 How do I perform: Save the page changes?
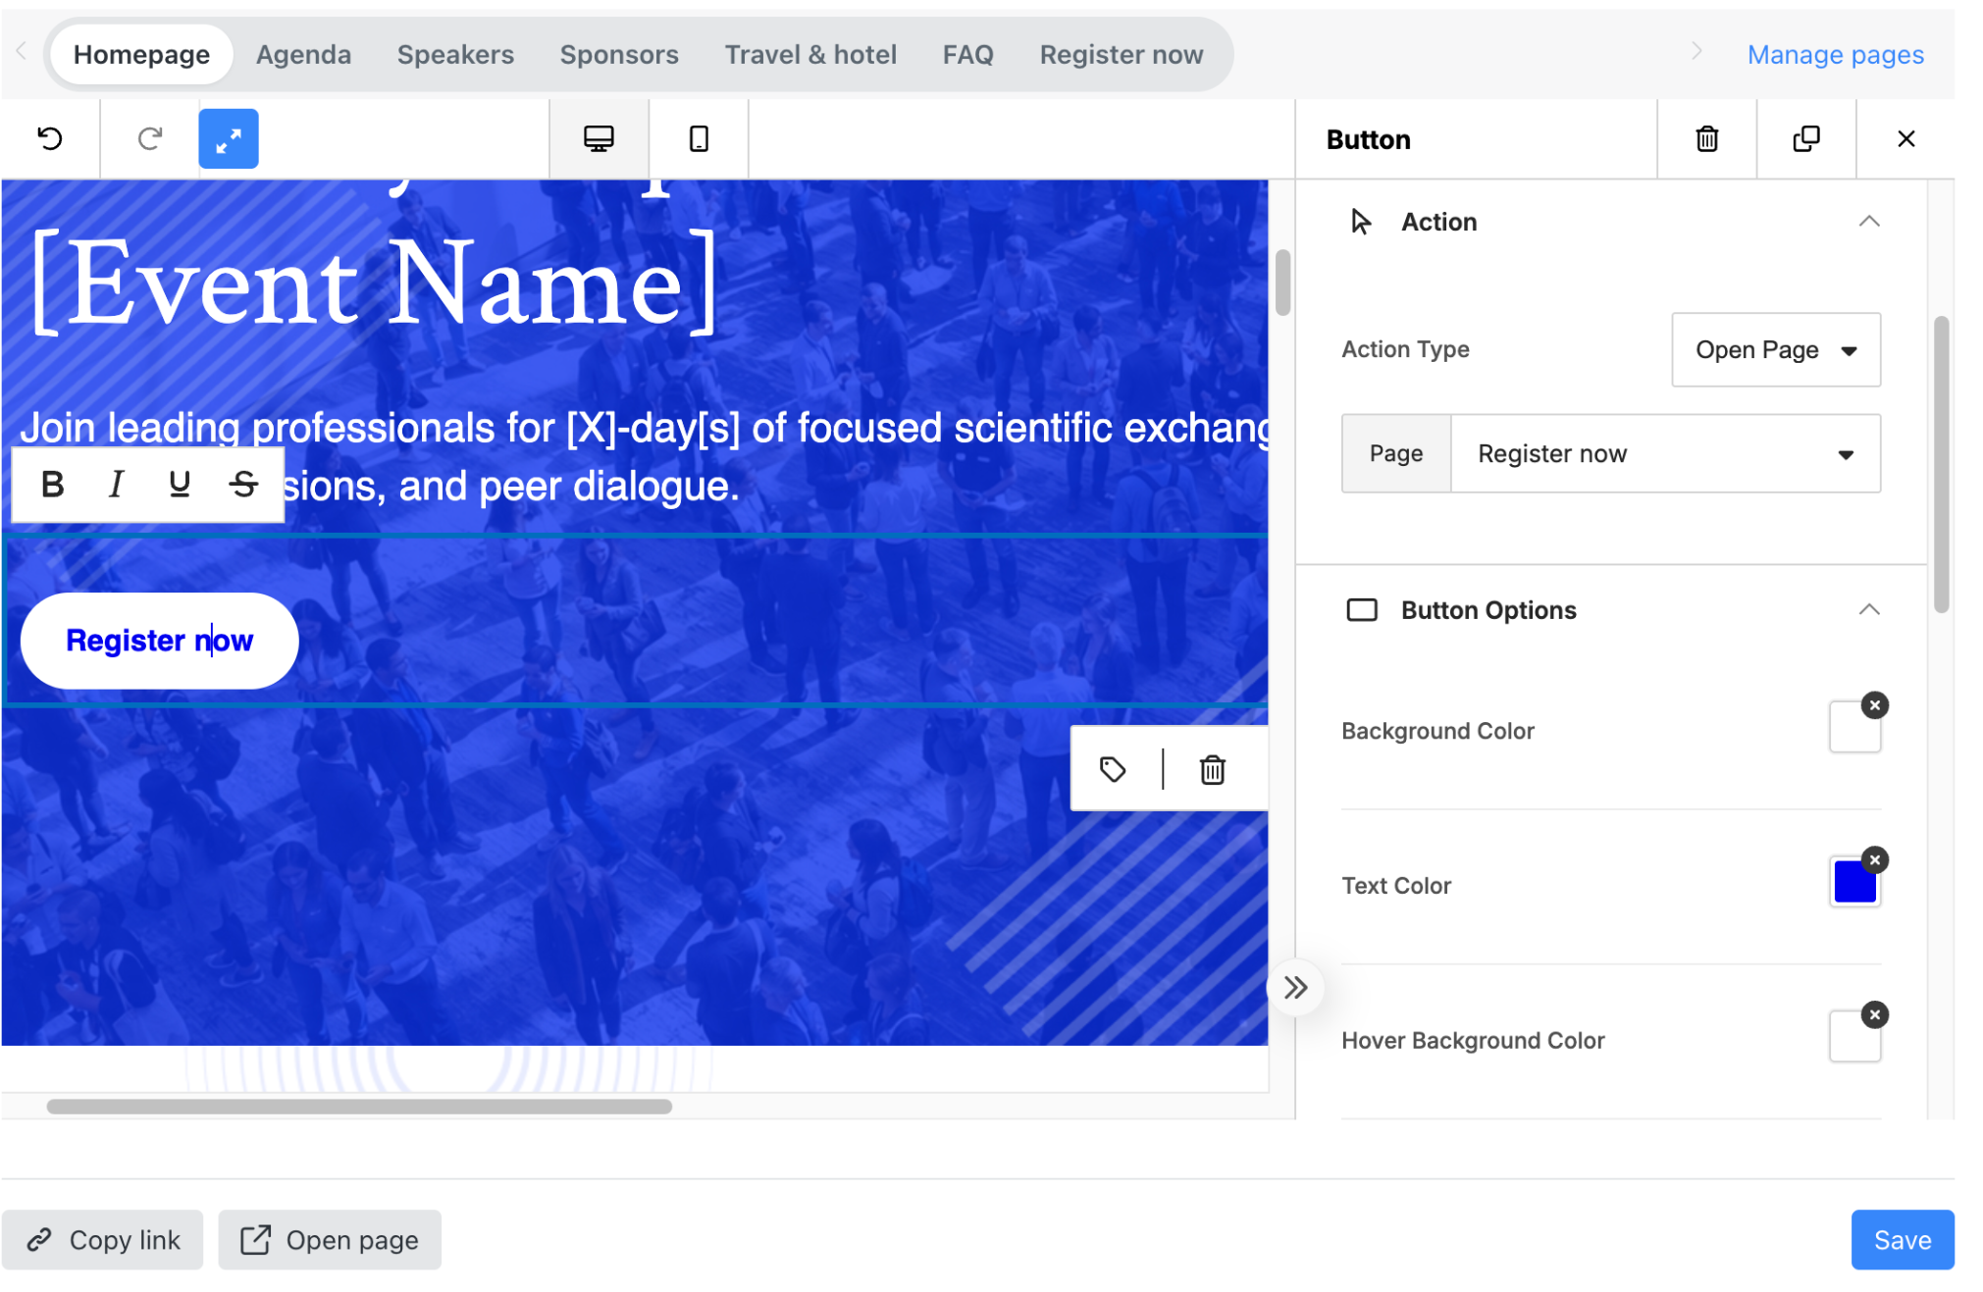1902,1240
